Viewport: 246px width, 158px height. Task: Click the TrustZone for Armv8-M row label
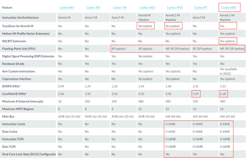(x=18, y=26)
